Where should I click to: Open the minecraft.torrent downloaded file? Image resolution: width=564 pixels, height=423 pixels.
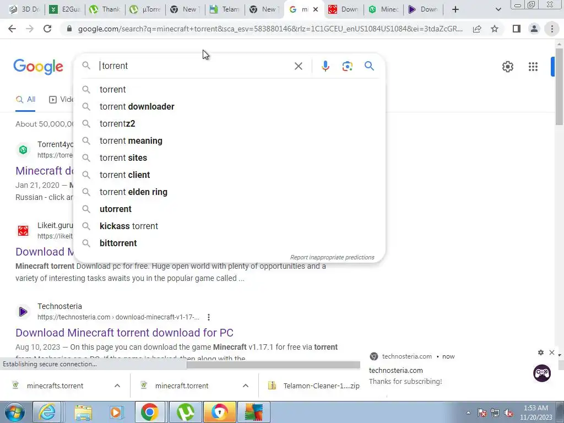click(x=182, y=386)
